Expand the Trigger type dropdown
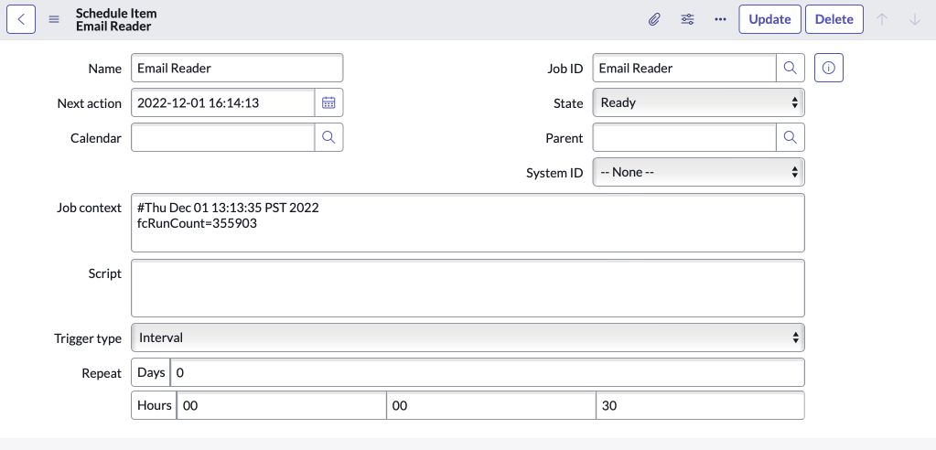 468,337
